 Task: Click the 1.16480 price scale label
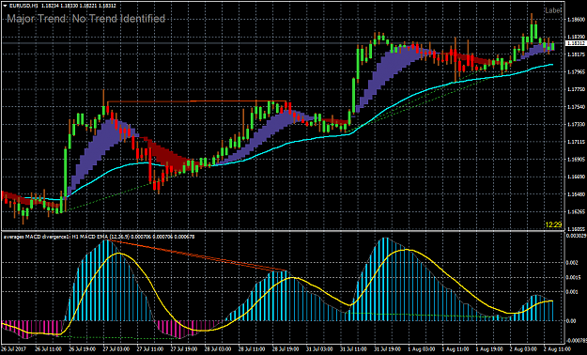576,194
